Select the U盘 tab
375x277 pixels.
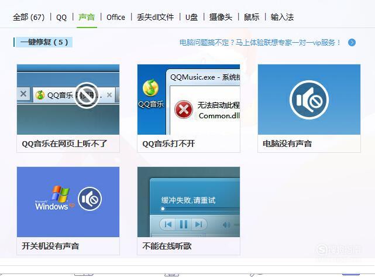[191, 17]
